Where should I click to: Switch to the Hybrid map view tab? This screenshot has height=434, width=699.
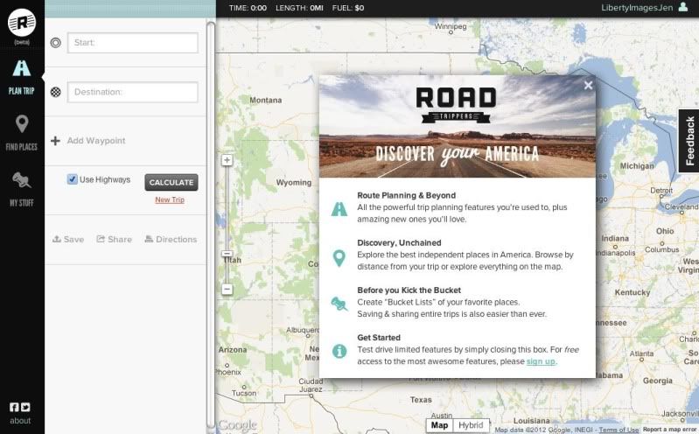[471, 425]
